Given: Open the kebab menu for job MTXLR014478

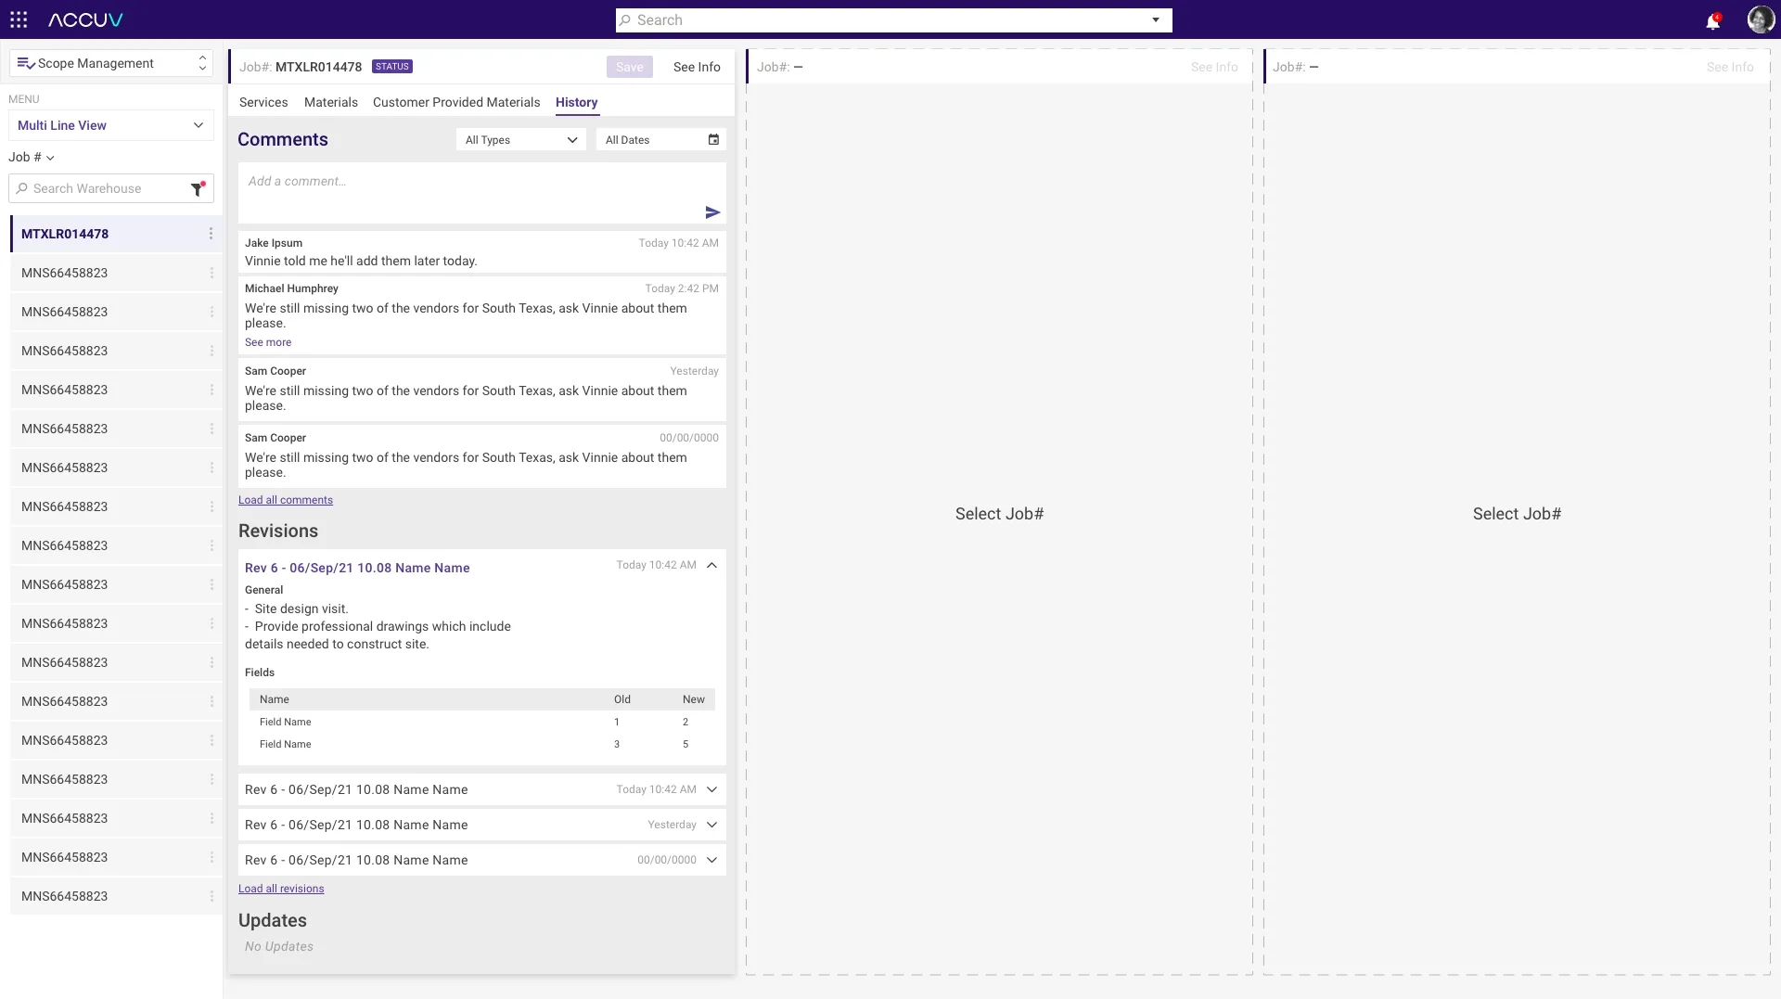Looking at the screenshot, I should [211, 234].
